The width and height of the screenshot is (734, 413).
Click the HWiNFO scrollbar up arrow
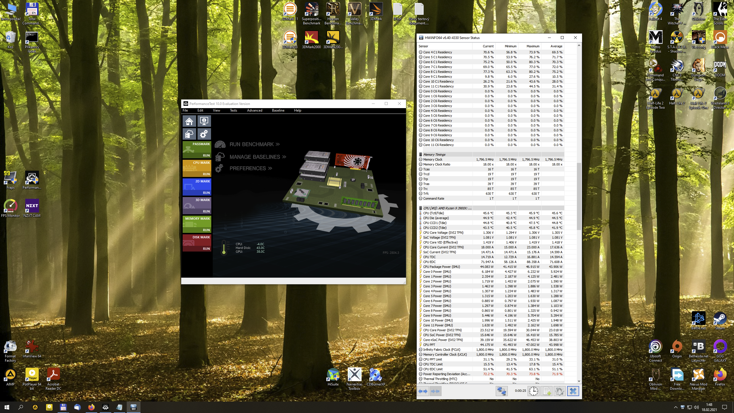point(579,45)
